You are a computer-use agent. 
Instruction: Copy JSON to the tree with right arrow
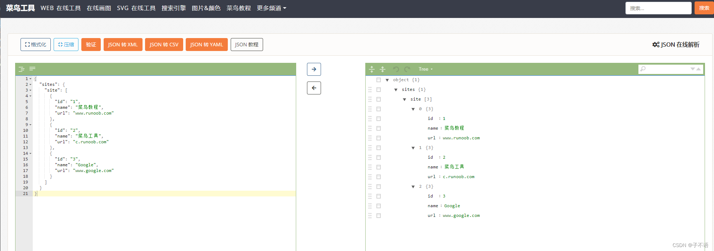click(314, 69)
